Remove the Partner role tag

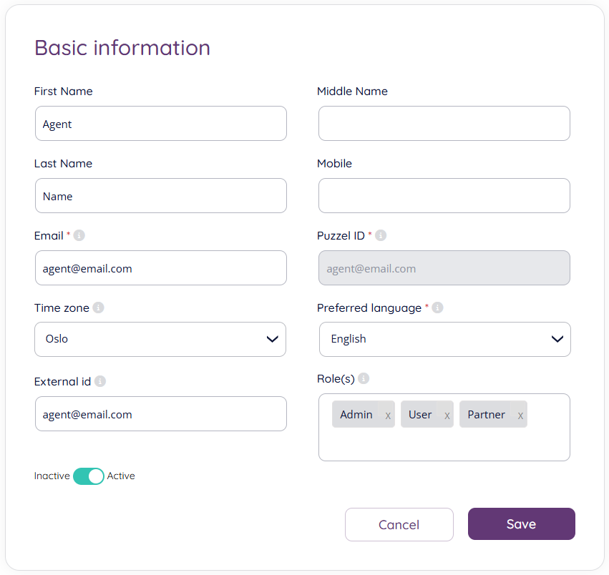point(520,416)
